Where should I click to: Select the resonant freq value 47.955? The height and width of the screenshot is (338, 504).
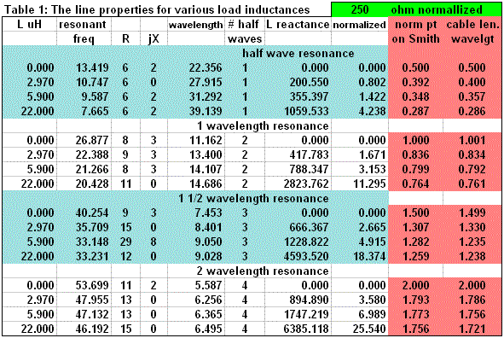(x=92, y=300)
